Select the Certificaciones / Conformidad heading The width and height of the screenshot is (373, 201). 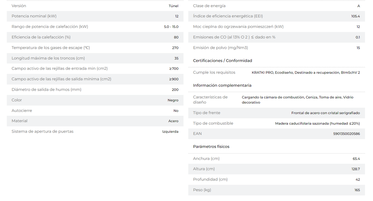click(223, 61)
